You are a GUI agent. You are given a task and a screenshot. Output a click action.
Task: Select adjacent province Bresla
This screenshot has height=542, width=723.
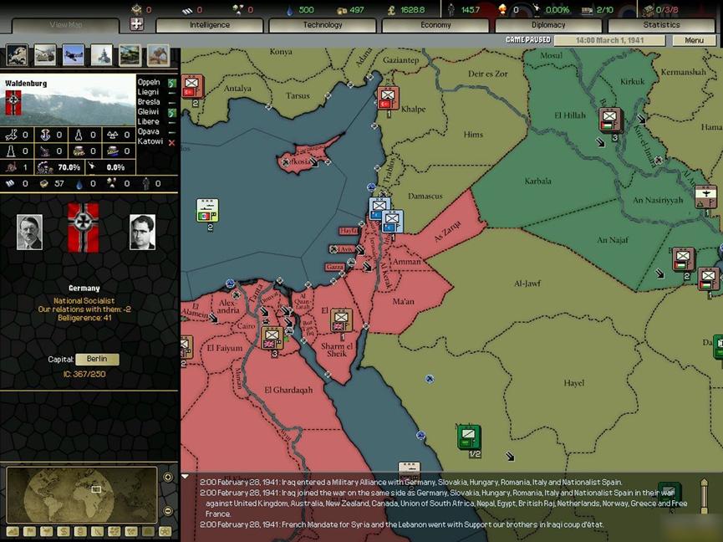[x=149, y=102]
